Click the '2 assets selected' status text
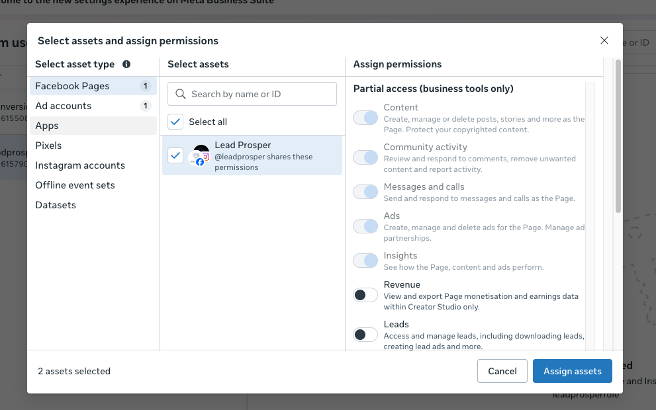 [x=74, y=371]
